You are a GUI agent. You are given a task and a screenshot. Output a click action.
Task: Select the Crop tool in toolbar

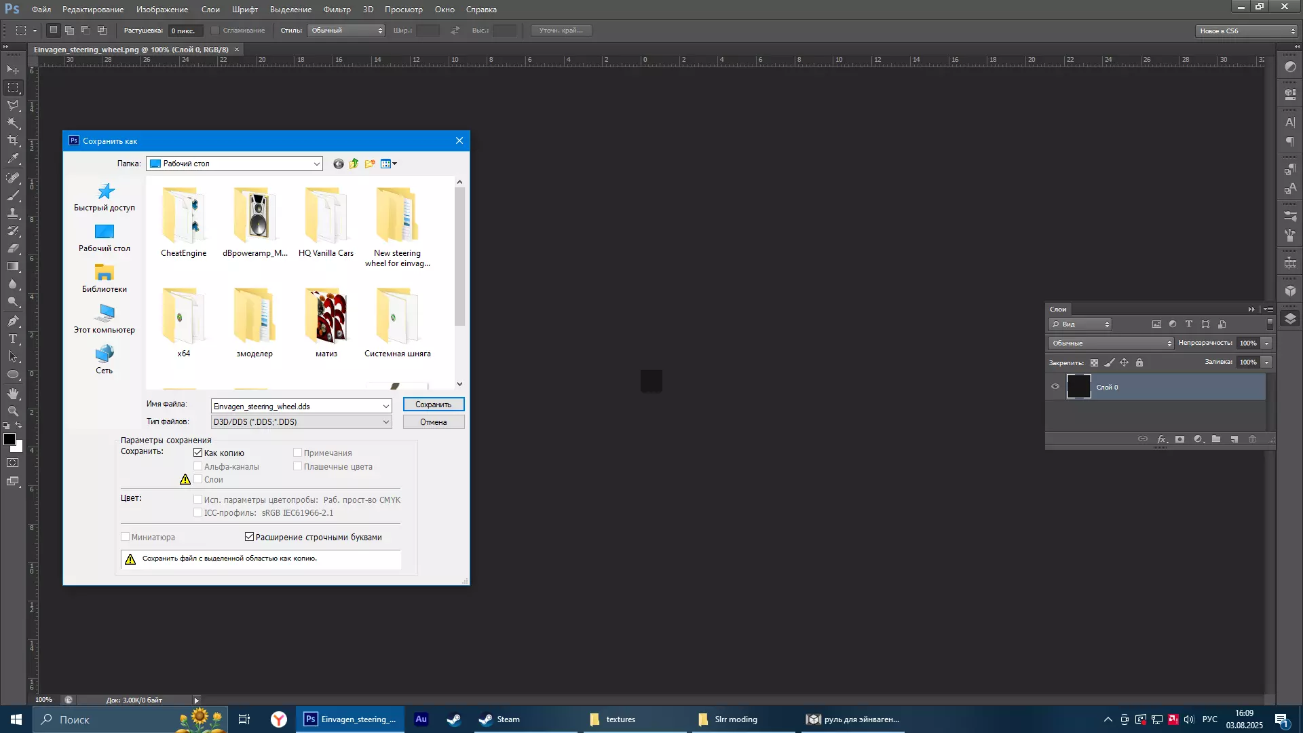click(x=13, y=140)
